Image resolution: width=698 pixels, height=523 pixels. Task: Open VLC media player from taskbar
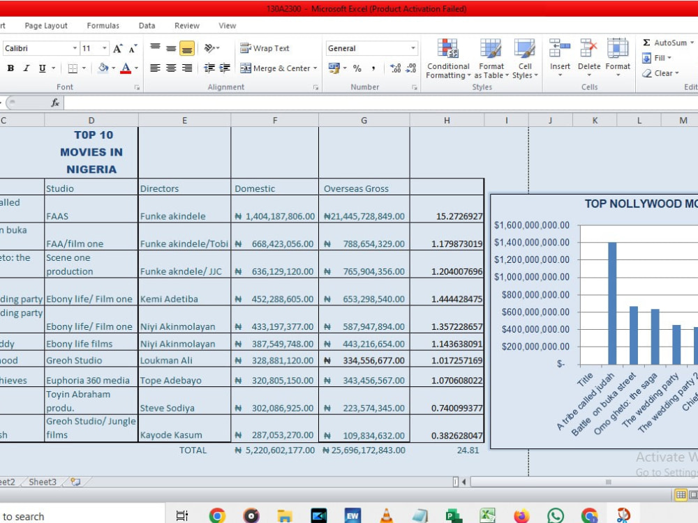coord(387,516)
